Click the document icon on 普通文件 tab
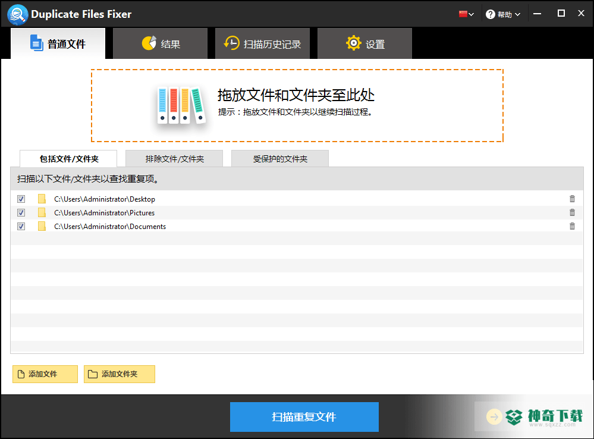Screen dimensions: 594x439 [x=36, y=43]
